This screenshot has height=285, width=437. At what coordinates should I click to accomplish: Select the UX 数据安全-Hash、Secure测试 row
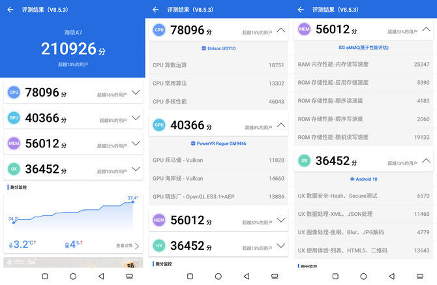point(363,196)
